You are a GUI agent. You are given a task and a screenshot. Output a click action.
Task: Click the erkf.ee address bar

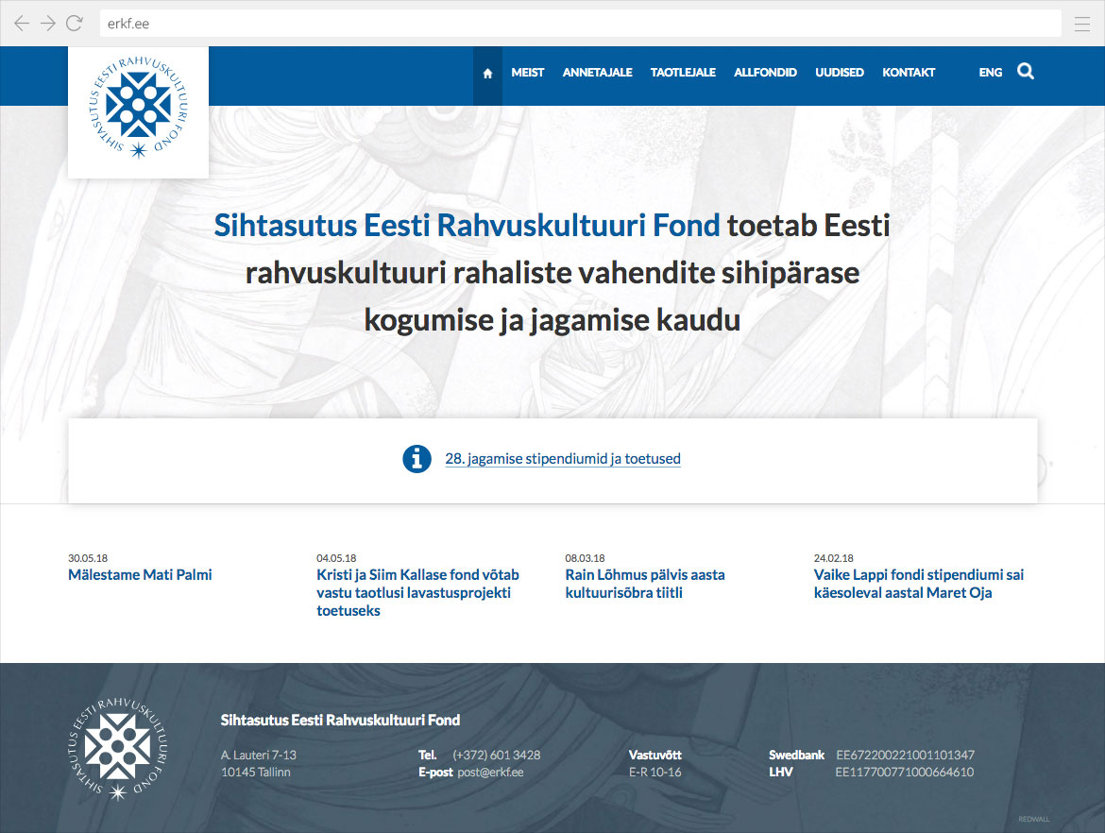tap(580, 24)
